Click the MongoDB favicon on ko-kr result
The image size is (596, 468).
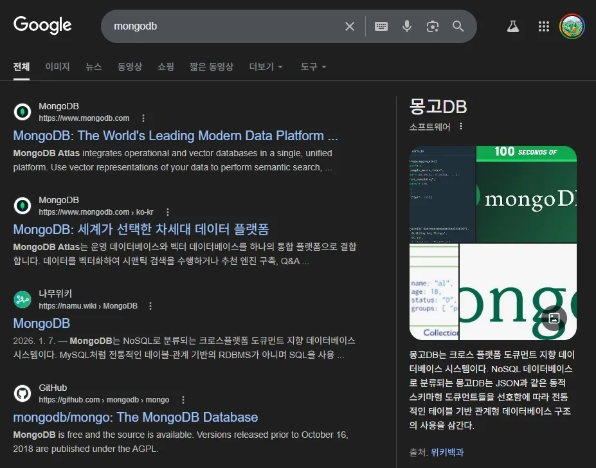pyautogui.click(x=23, y=206)
